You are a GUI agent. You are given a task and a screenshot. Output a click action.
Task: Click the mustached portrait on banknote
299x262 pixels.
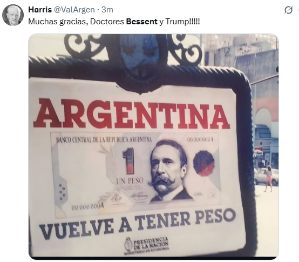pyautogui.click(x=168, y=170)
